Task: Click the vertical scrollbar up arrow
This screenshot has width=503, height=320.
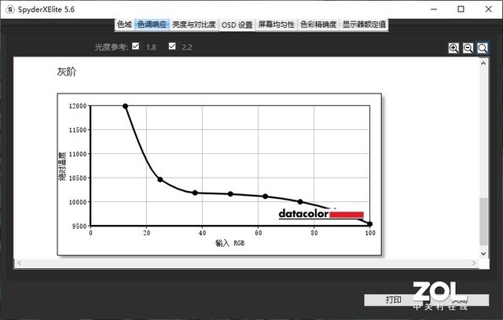Action: [x=483, y=64]
